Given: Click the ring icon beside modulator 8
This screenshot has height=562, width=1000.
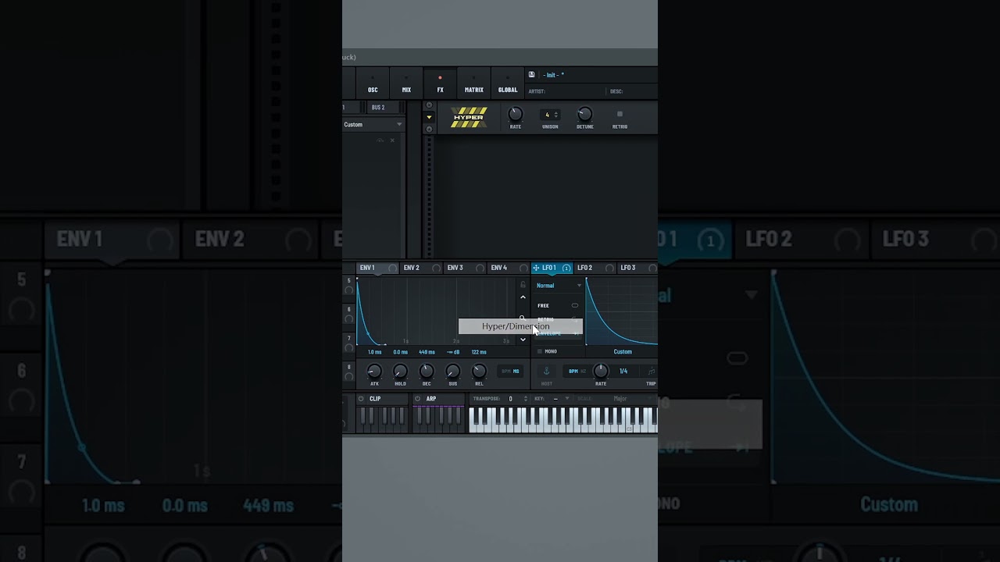Looking at the screenshot, I should point(349,376).
